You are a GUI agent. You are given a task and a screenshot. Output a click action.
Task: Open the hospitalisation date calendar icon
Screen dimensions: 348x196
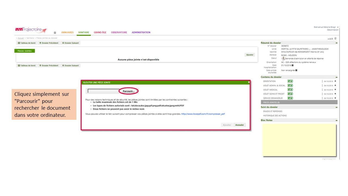[x=292, y=65]
